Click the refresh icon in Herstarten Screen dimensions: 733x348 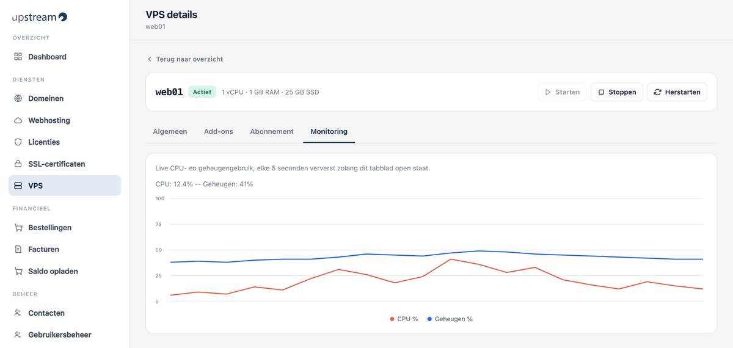click(x=657, y=92)
